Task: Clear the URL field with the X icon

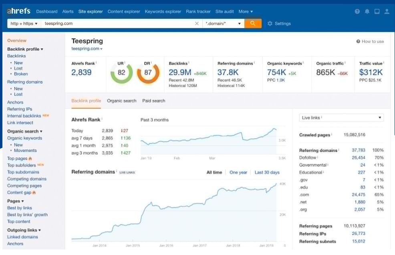Action: (197, 24)
